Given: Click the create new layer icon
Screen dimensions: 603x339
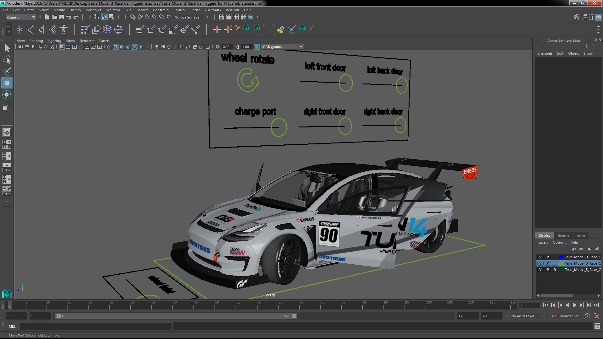Looking at the screenshot, I should [x=589, y=249].
